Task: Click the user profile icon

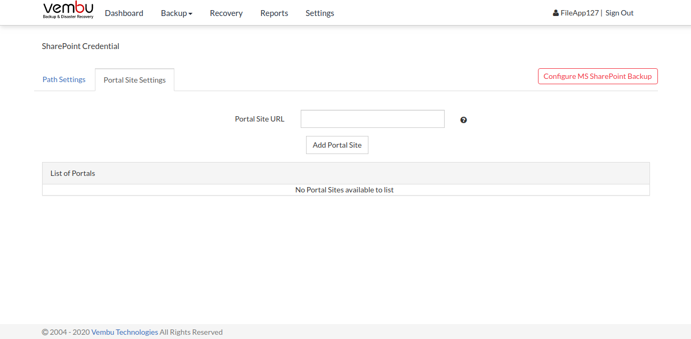Action: click(556, 13)
